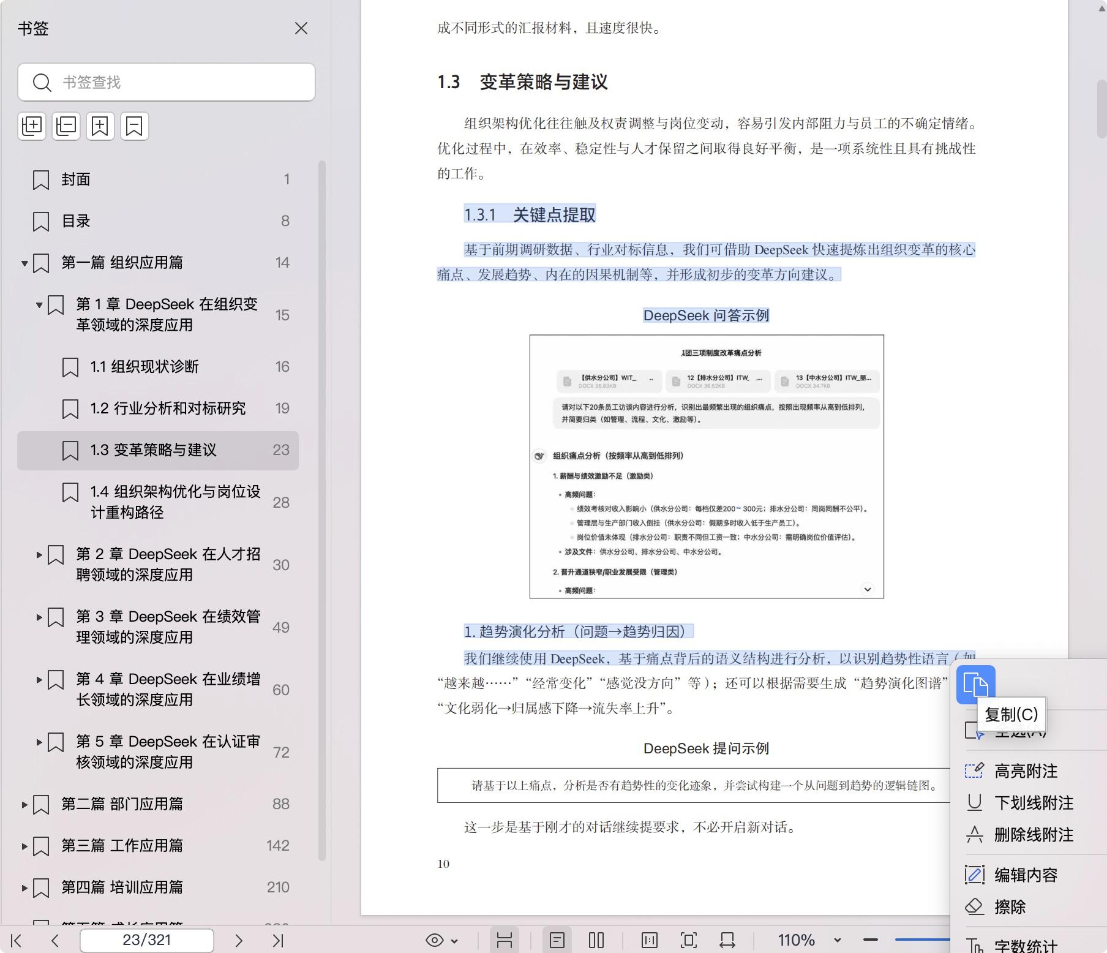Open the 110% zoom dropdown
Screen dimensions: 1107x953
838,940
